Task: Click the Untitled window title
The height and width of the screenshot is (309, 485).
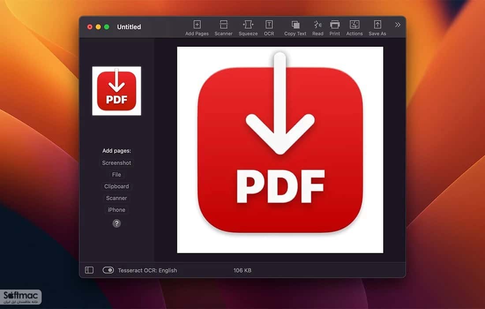Action: pyautogui.click(x=129, y=27)
